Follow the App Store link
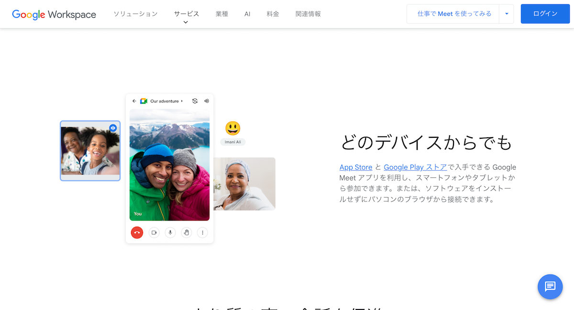 [x=356, y=167]
